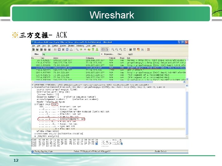Open the View menu
This screenshot has height=166, width=222.
44,46
